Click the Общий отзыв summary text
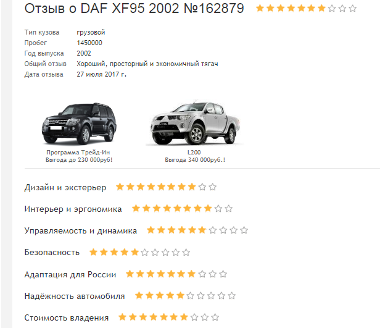This screenshot has width=380, height=328. 147,64
